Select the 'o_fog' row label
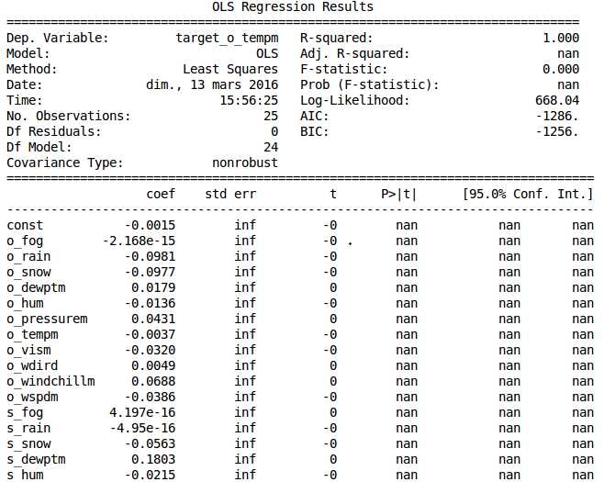This screenshot has height=482, width=604. (x=25, y=241)
